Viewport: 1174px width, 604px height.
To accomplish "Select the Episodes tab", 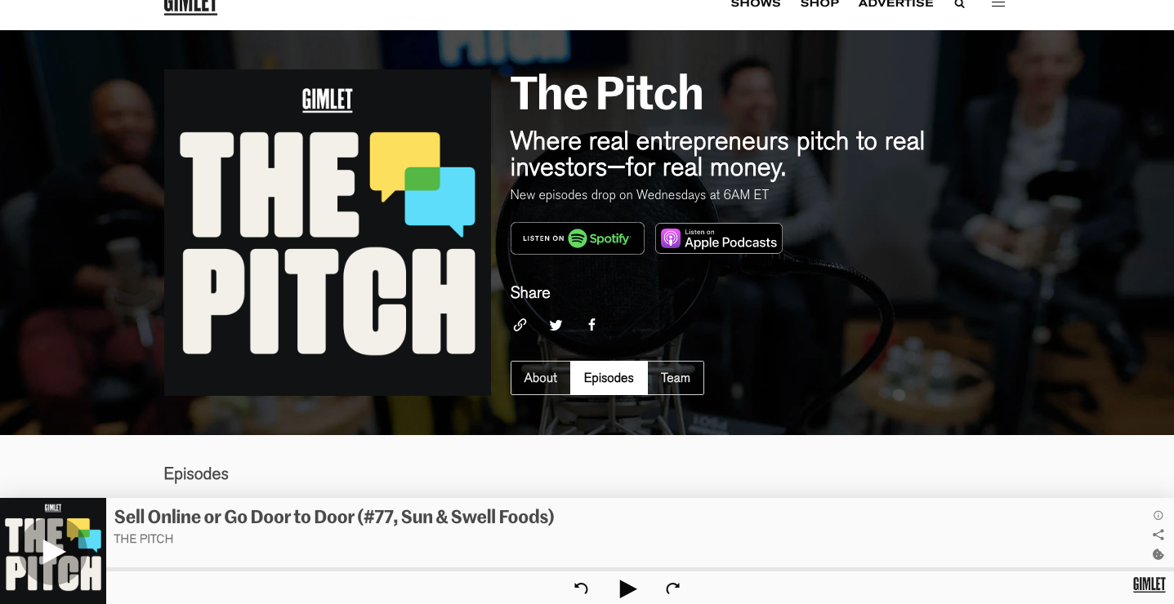I will 609,378.
